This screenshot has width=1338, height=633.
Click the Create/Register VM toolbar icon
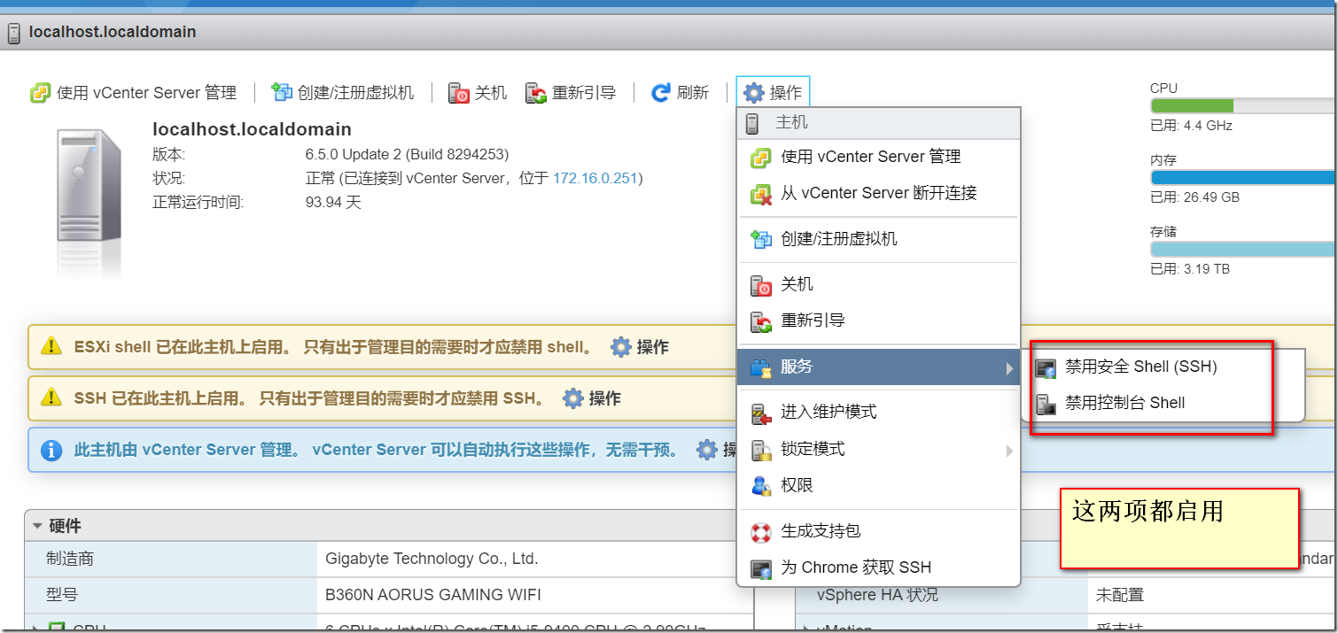(282, 93)
